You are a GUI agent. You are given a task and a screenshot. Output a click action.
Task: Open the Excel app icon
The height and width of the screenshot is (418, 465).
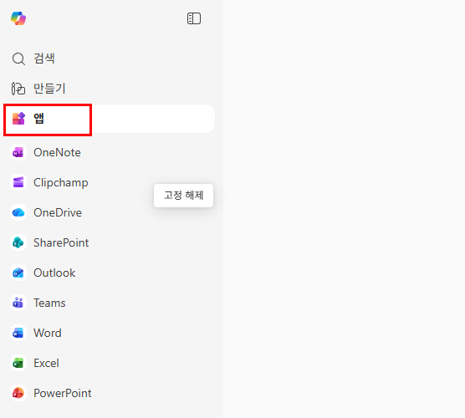point(18,363)
